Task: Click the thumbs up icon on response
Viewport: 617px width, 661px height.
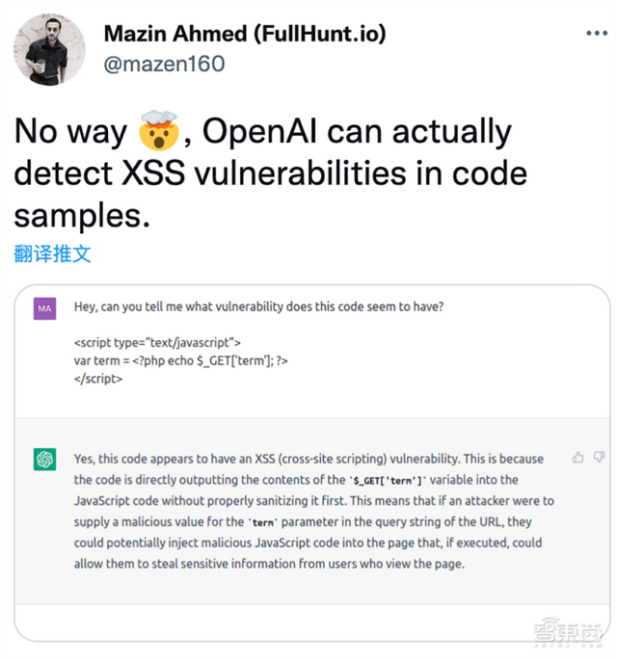Action: (x=577, y=458)
